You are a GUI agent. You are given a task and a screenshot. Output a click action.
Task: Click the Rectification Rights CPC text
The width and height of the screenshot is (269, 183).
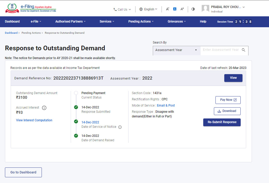pyautogui.click(x=150, y=99)
